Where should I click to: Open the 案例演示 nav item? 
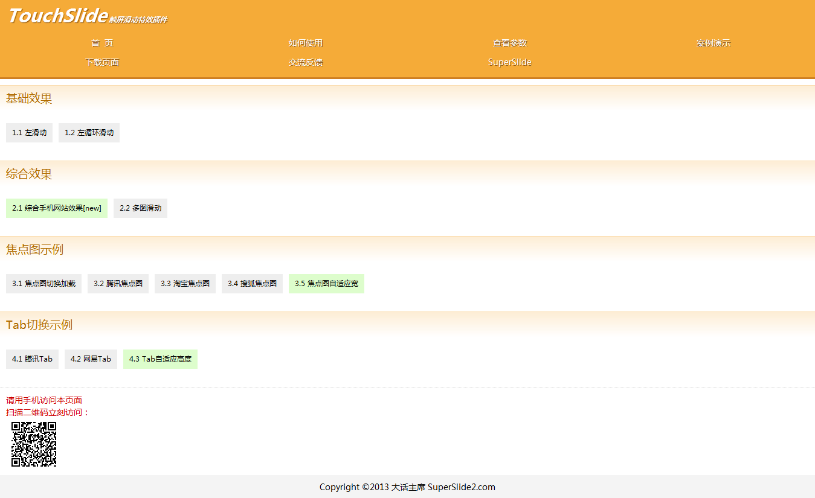tap(713, 43)
